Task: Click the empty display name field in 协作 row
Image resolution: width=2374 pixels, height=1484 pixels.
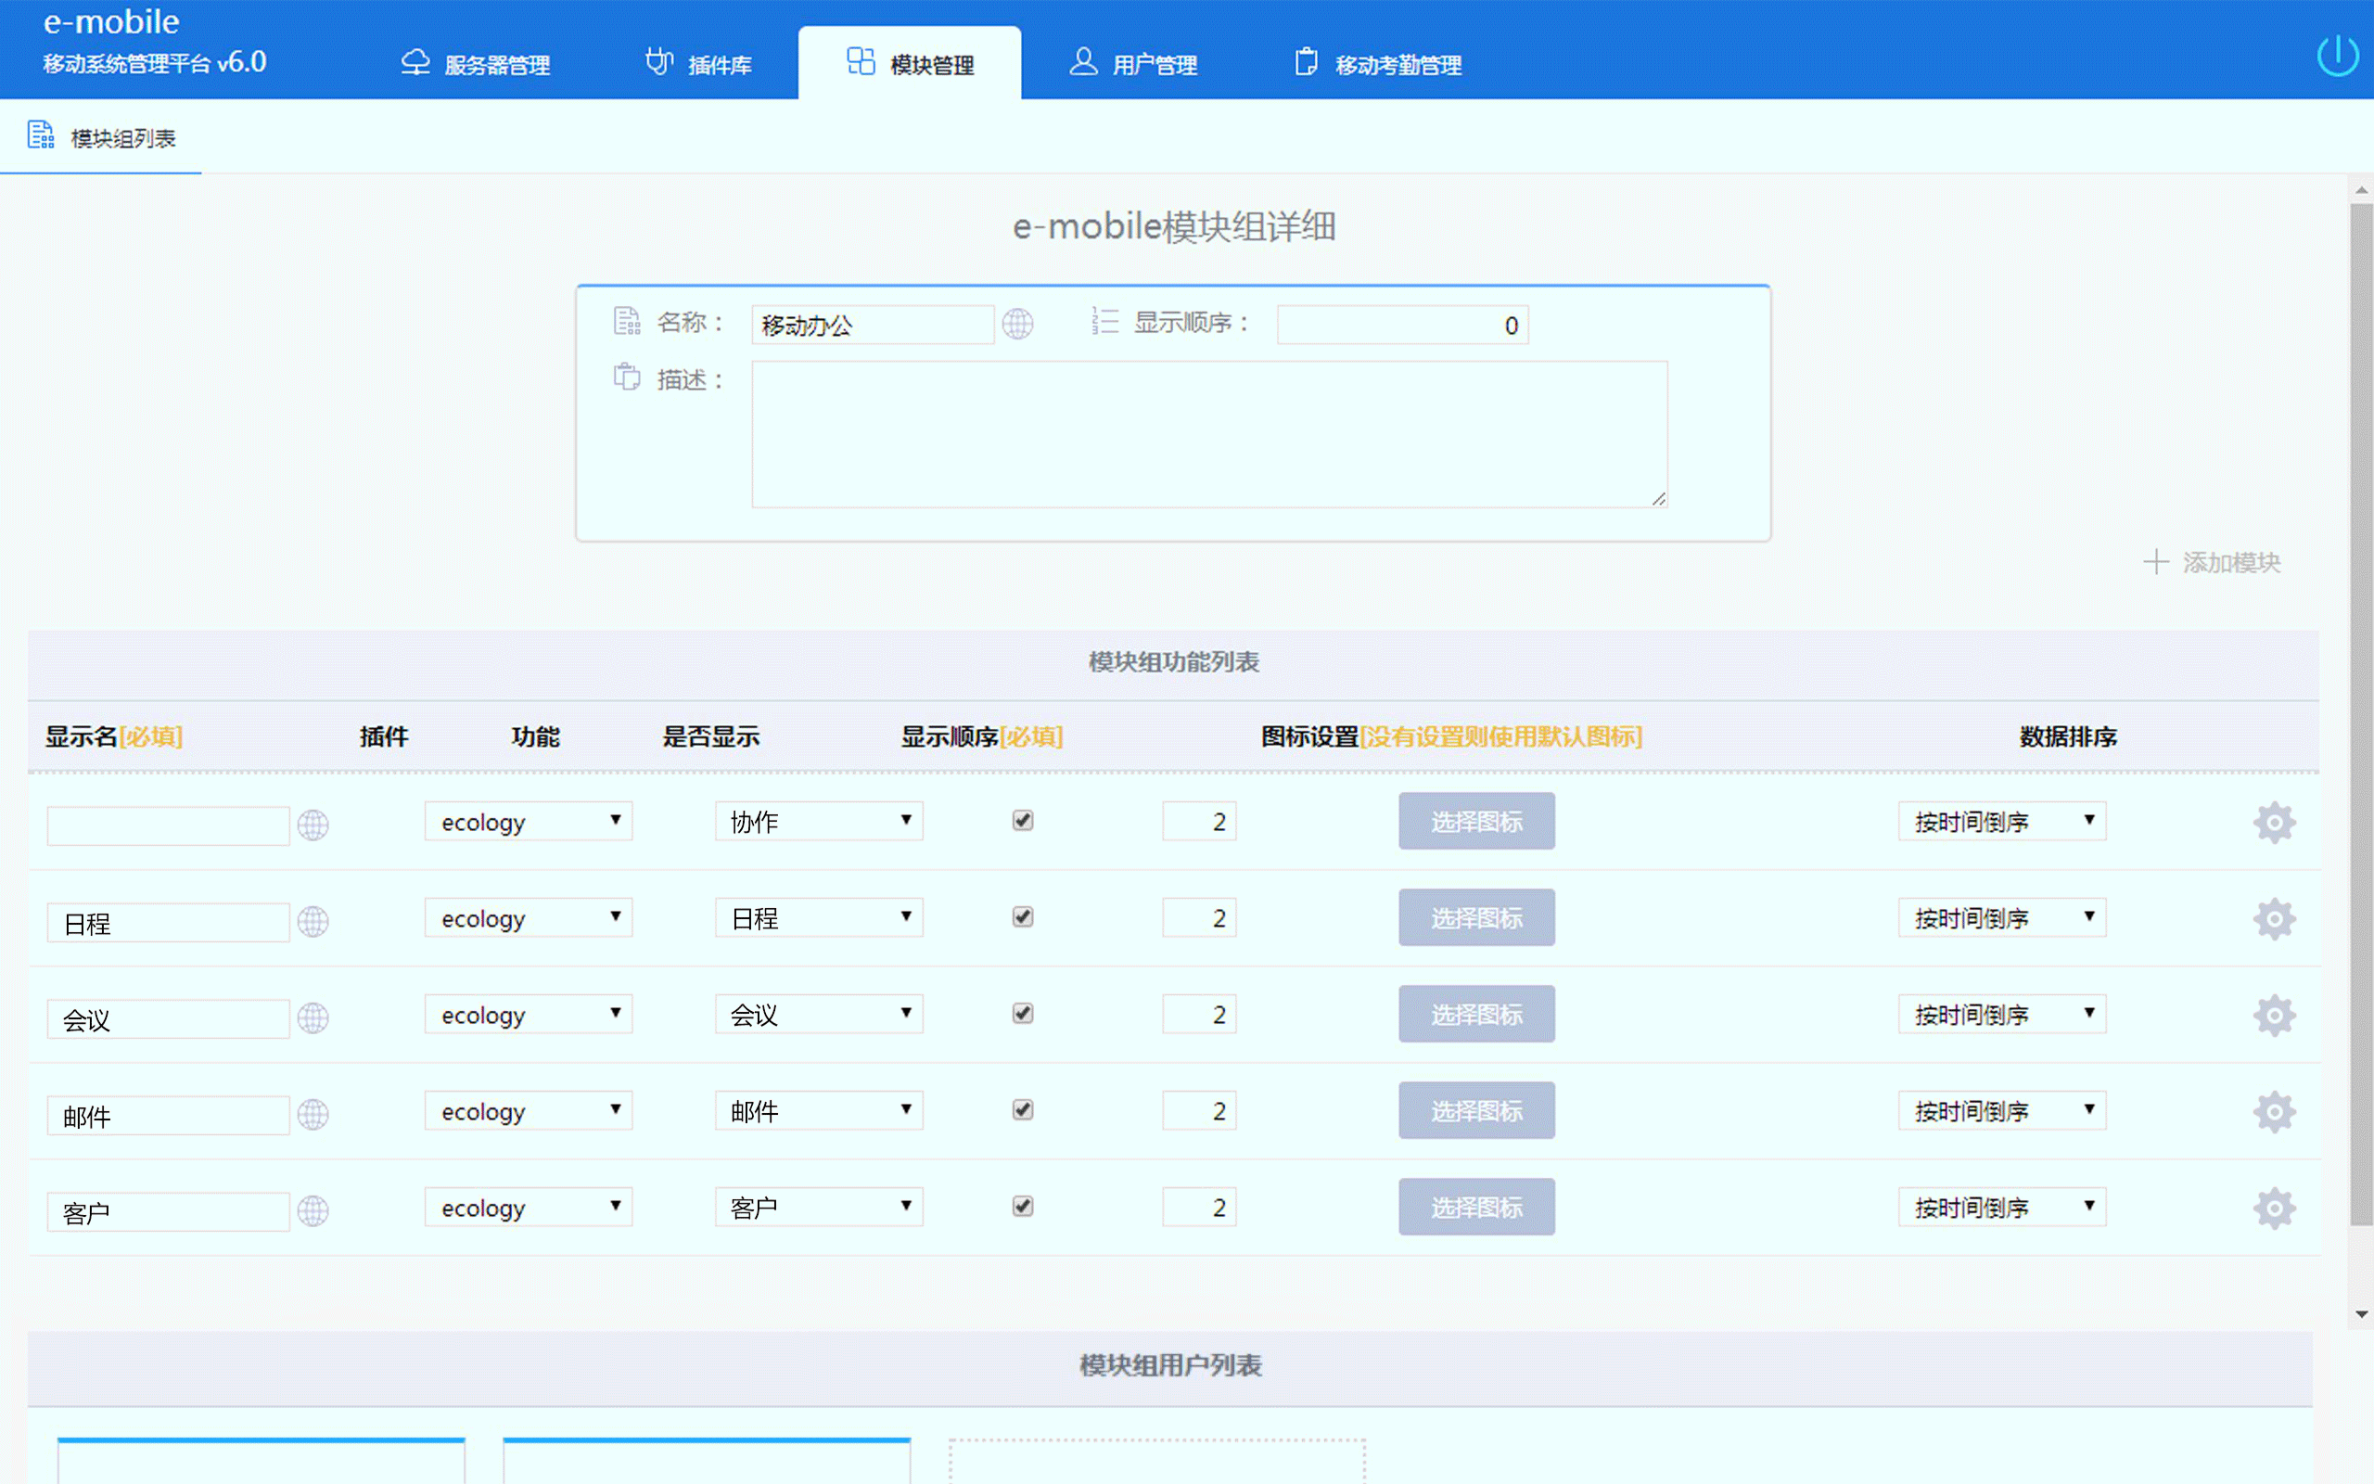Action: point(168,825)
